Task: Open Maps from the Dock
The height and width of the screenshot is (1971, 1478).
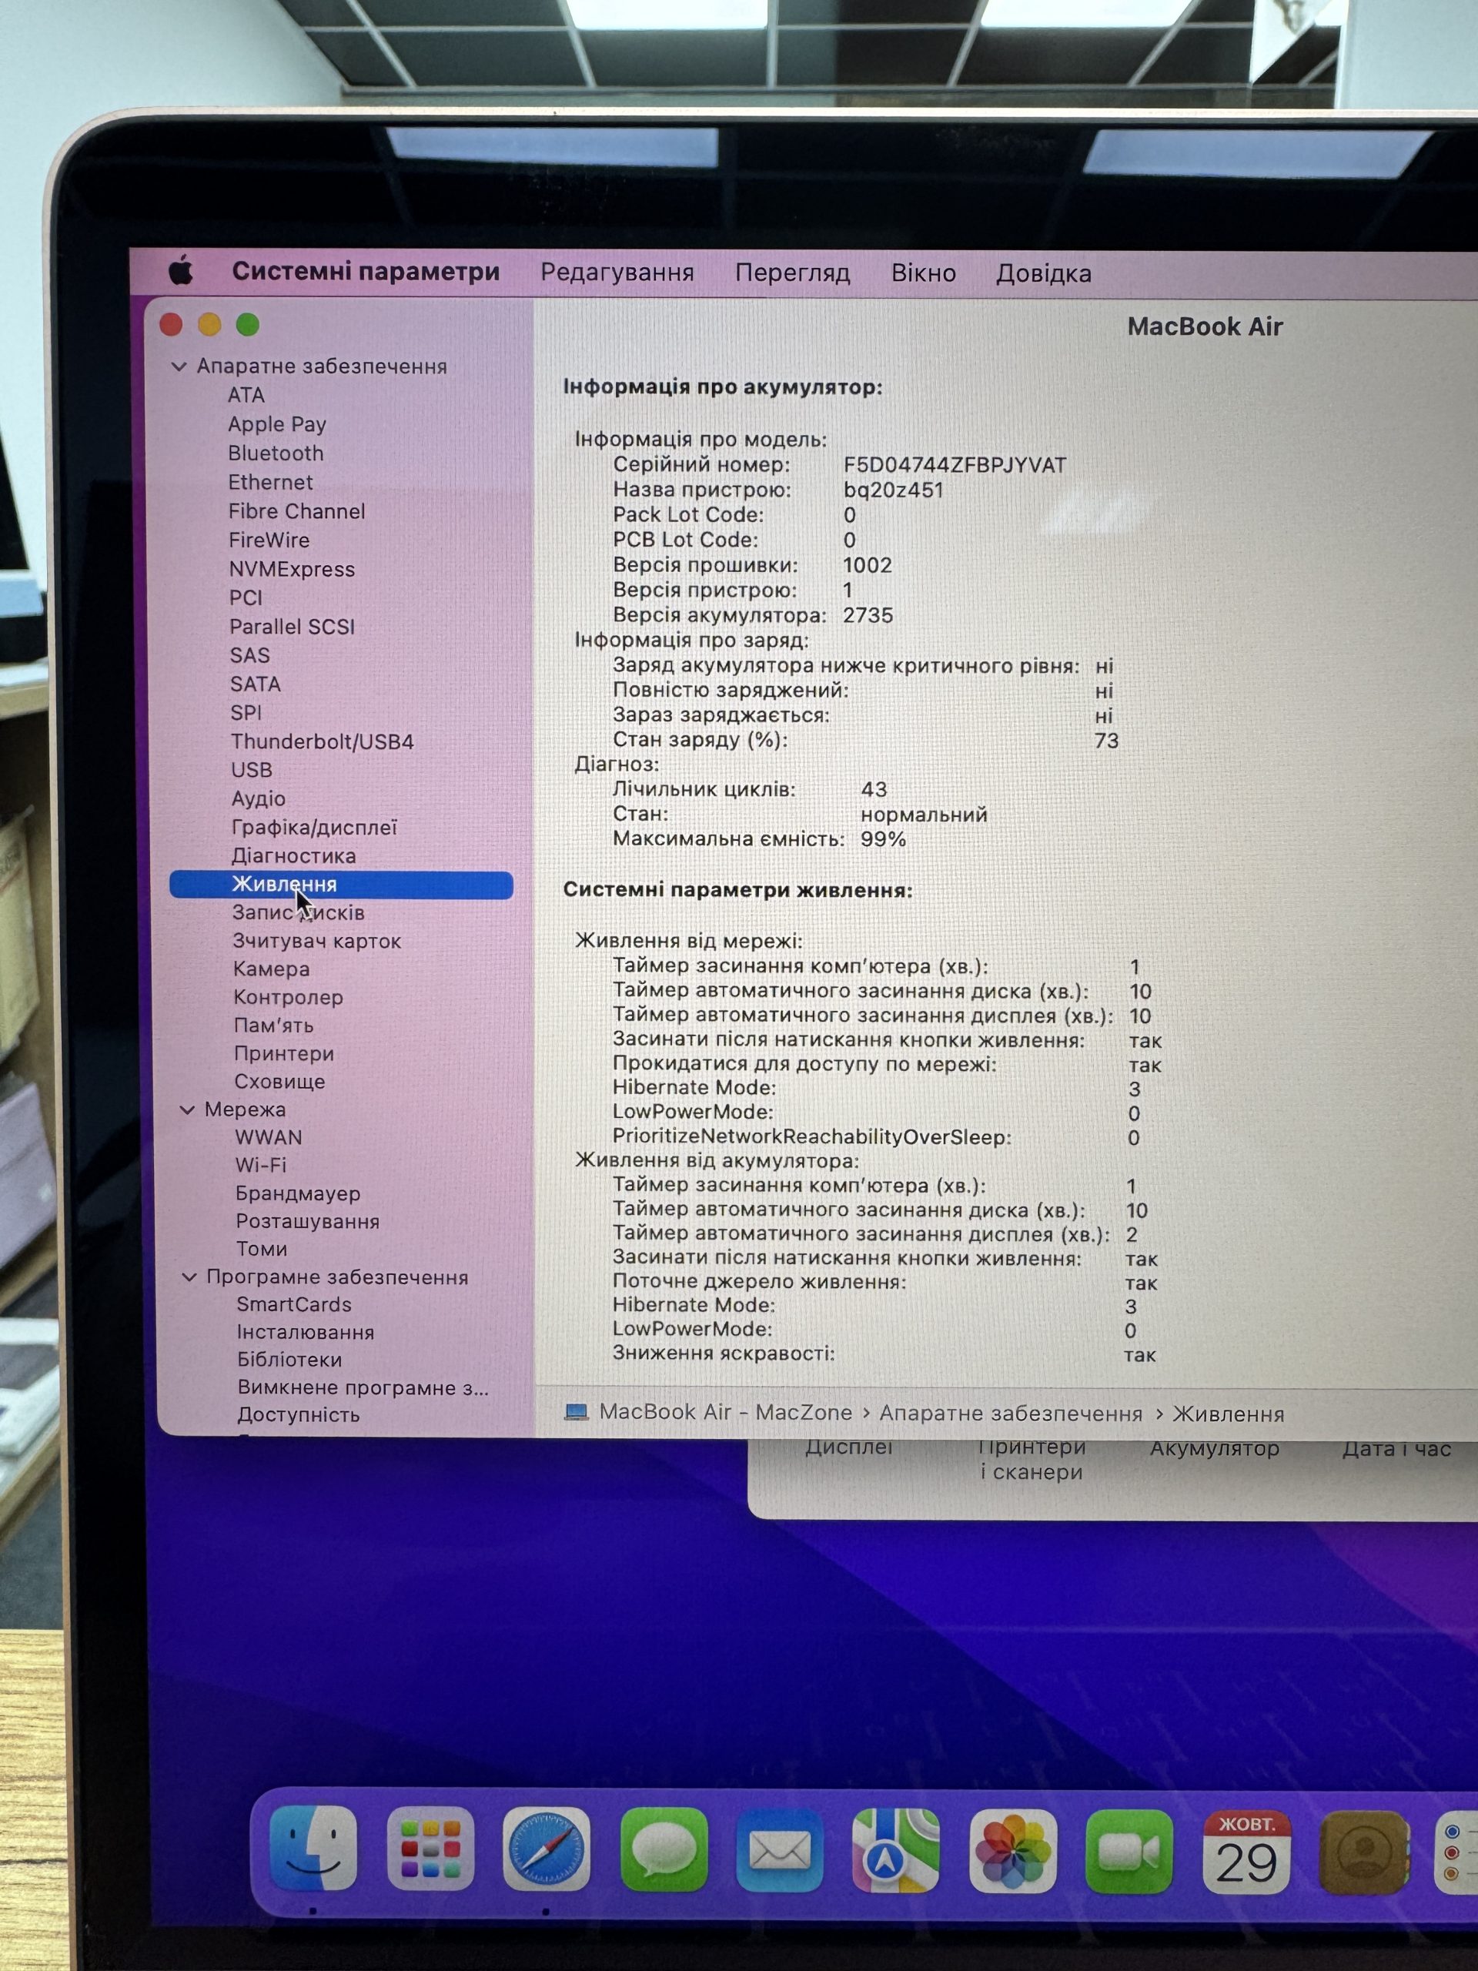Action: click(895, 1850)
